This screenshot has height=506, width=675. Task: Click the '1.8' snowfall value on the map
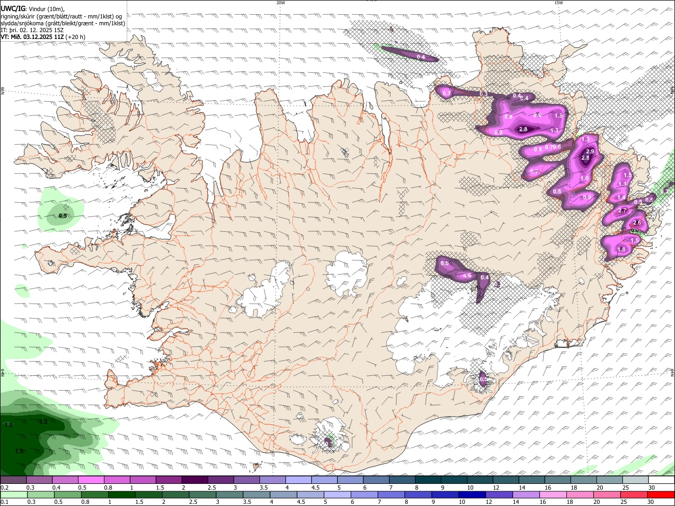coord(621,250)
